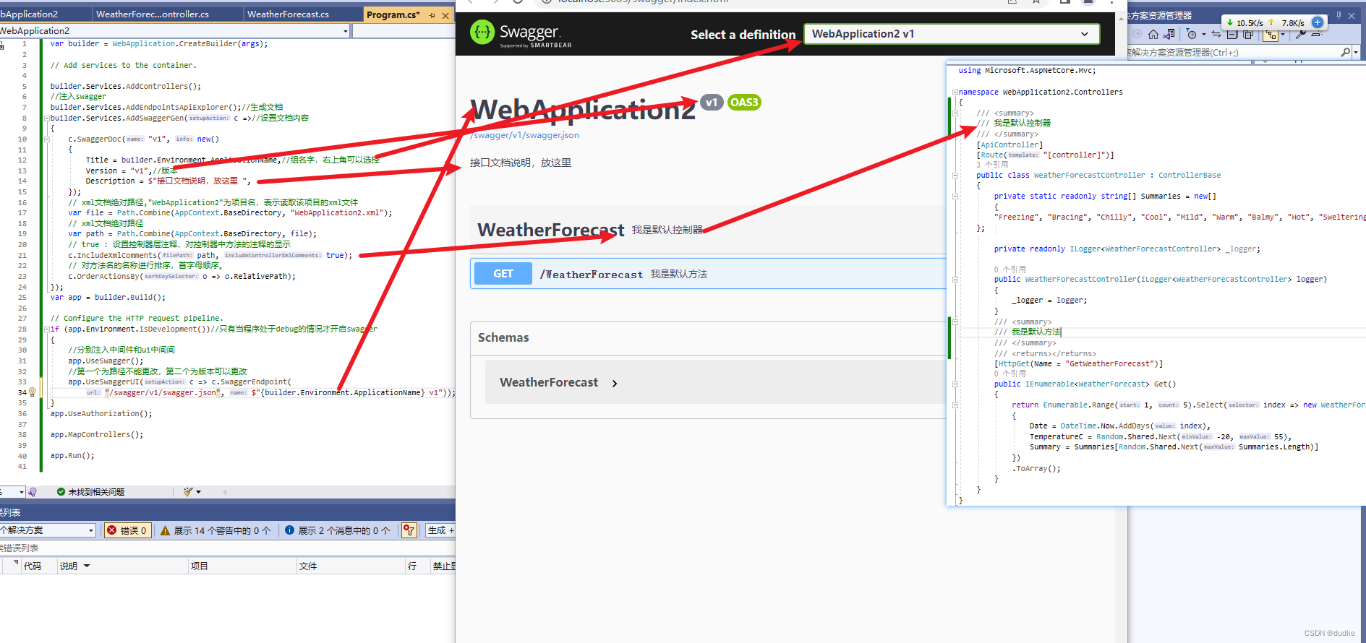Click the Swagger logo
The image size is (1366, 643).
[x=521, y=33]
